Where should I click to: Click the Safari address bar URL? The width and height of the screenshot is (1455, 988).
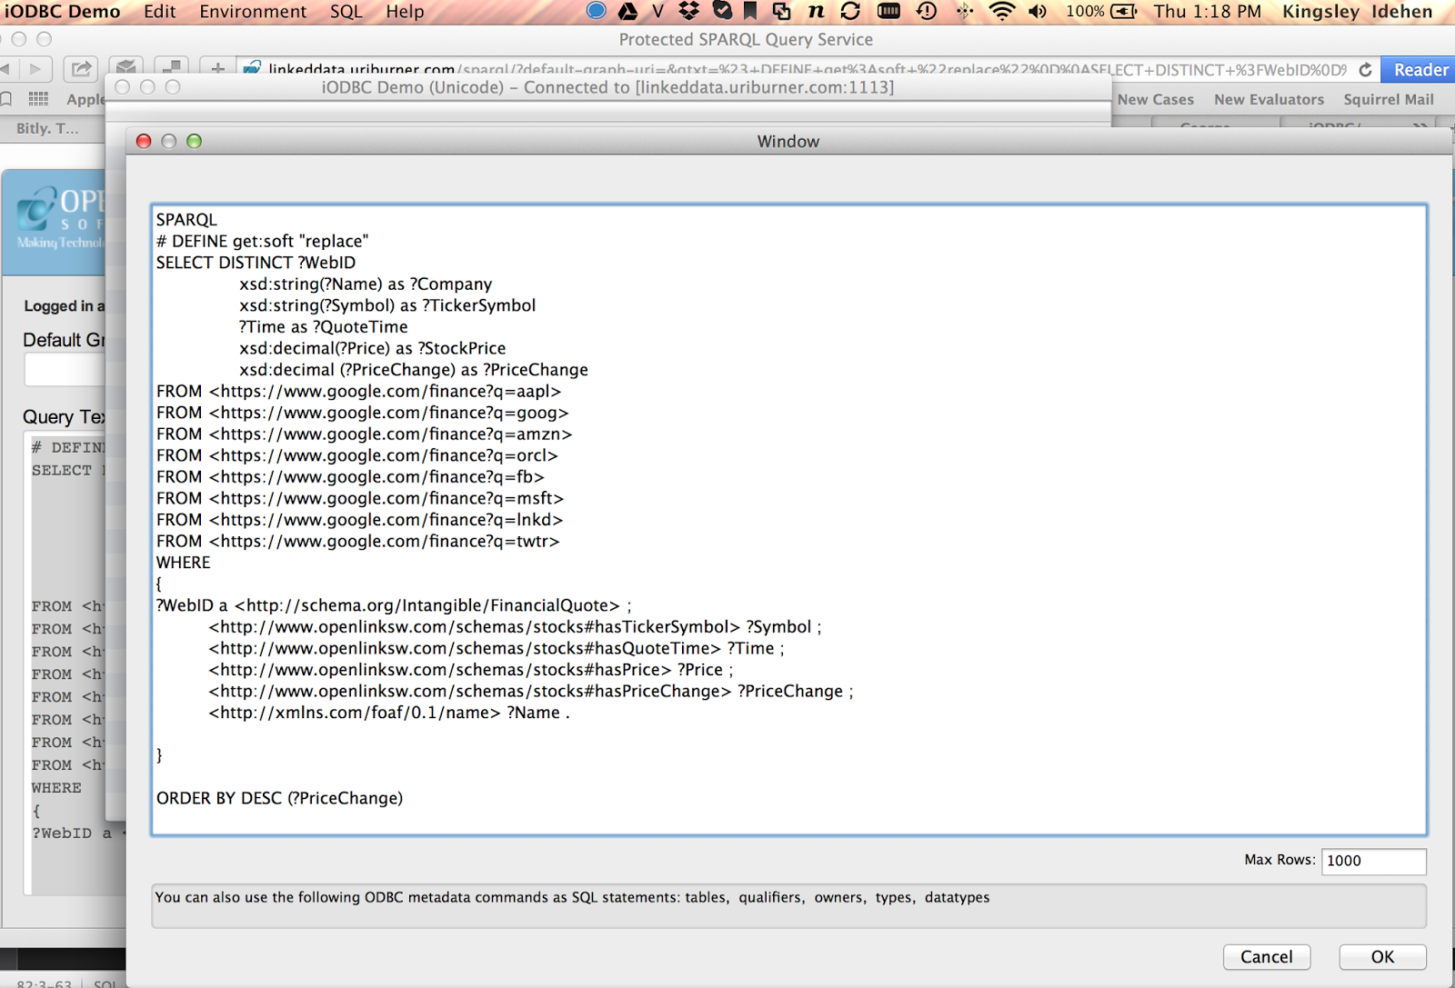(807, 70)
